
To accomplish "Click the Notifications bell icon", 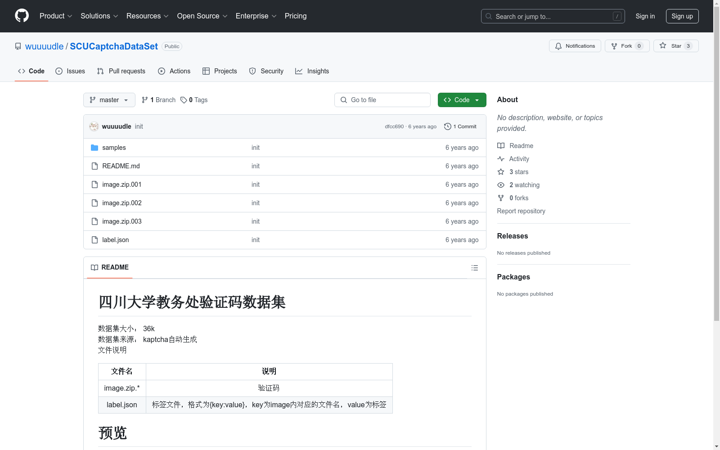I will tap(558, 46).
